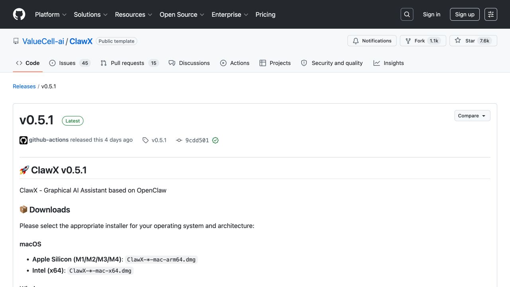Expand the Solutions menu
Image resolution: width=510 pixels, height=287 pixels.
[91, 14]
